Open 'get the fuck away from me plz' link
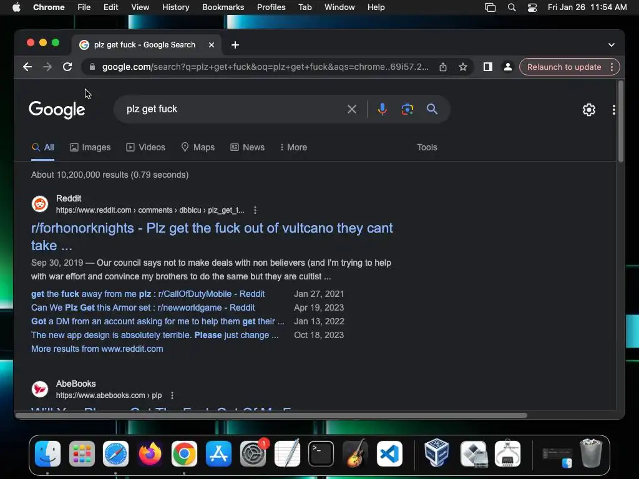Image resolution: width=639 pixels, height=479 pixels. point(148,294)
